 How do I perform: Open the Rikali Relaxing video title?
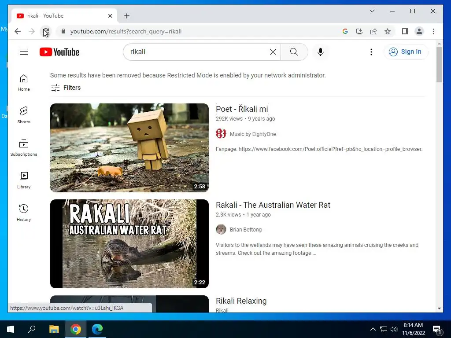[241, 301]
